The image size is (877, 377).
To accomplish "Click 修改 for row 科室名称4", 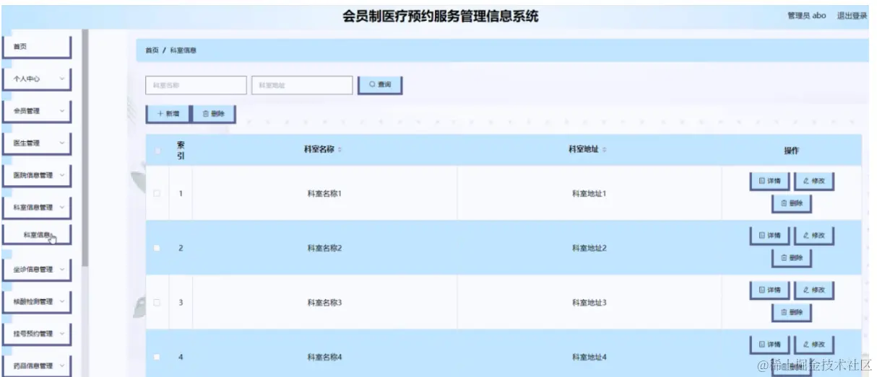I will pos(814,345).
